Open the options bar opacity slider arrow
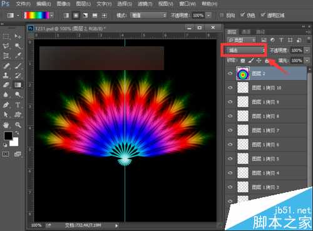The height and width of the screenshot is (231, 313). (208, 16)
